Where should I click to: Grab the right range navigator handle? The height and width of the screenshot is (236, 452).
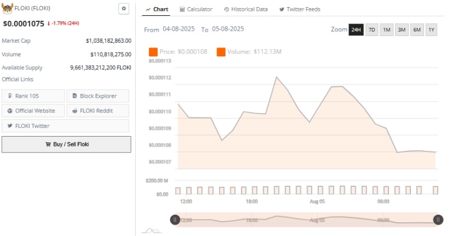[x=438, y=220]
